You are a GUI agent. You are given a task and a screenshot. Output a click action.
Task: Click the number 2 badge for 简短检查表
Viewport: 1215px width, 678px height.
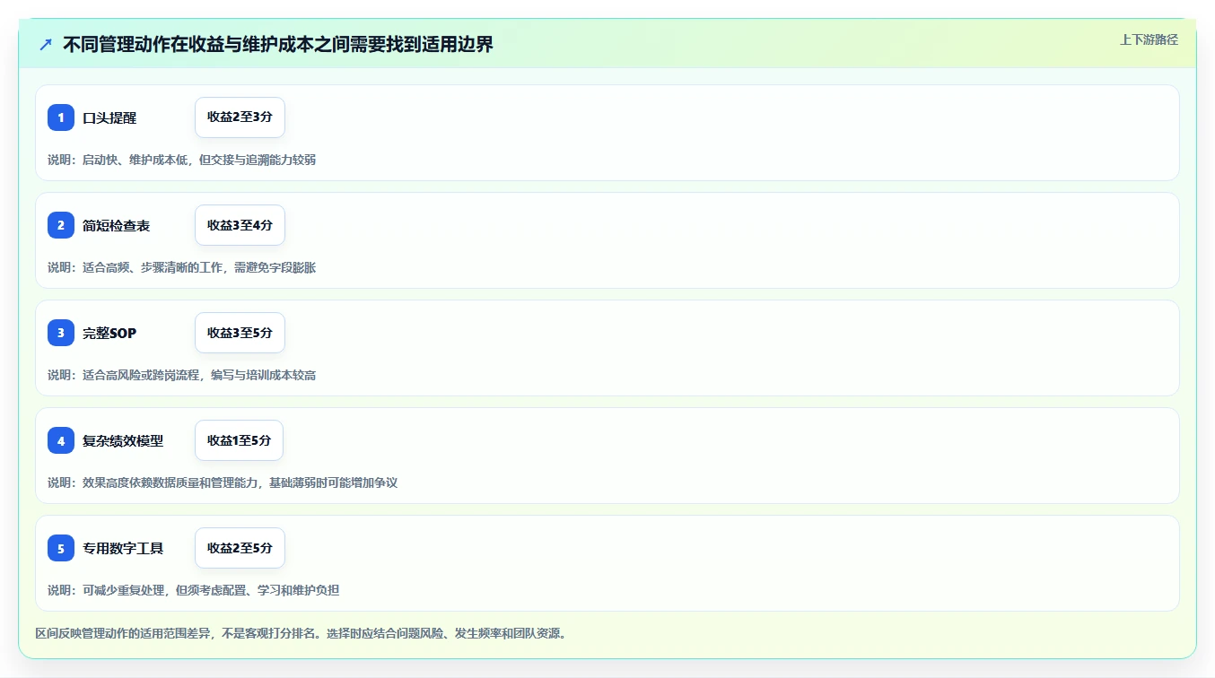click(61, 225)
